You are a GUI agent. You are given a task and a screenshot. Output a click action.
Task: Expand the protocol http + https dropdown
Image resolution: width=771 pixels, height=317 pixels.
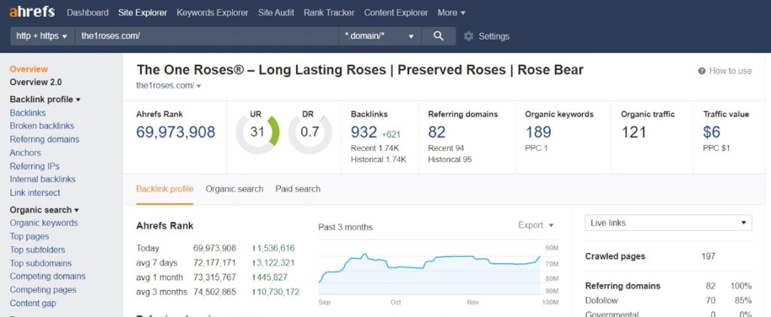click(42, 36)
